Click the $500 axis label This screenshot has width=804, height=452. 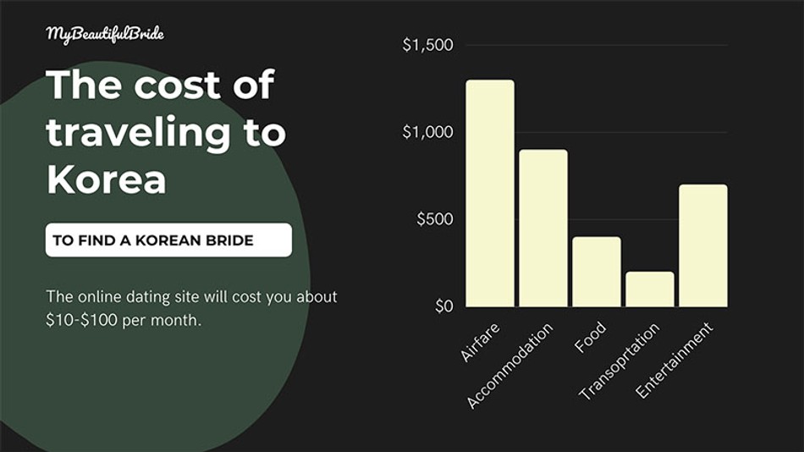click(x=435, y=219)
